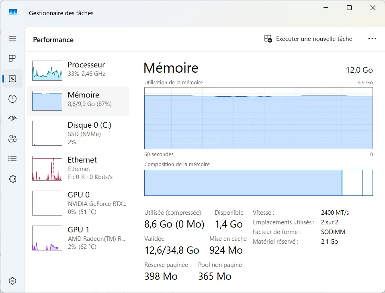This screenshot has width=385, height=293.
Task: Select the Performance page icon in sidebar
Action: point(12,79)
